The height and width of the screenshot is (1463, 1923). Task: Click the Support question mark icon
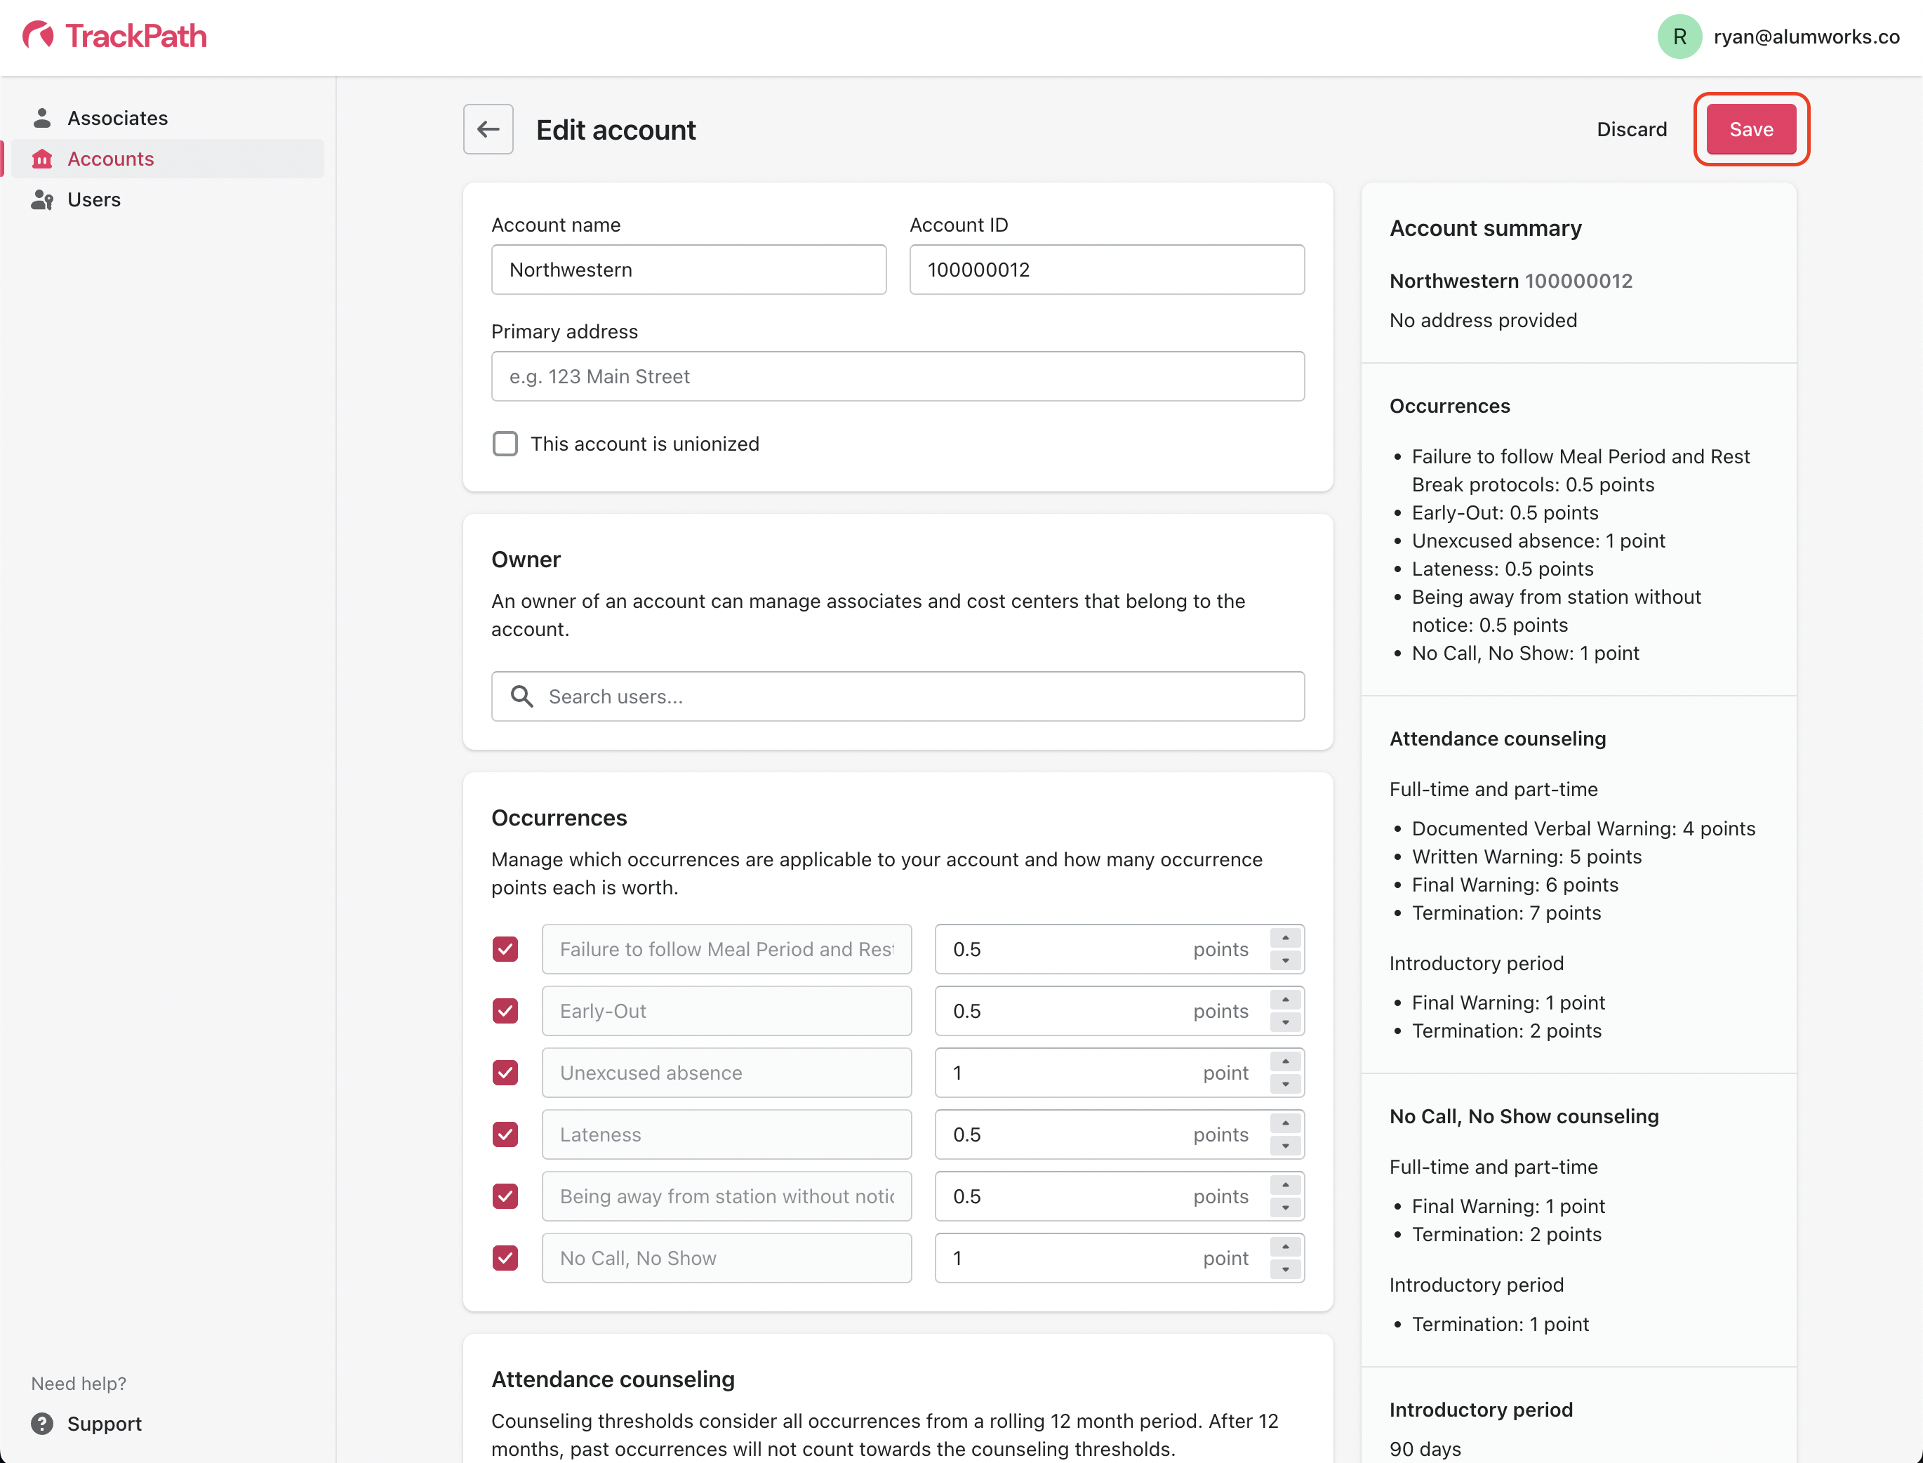(42, 1423)
